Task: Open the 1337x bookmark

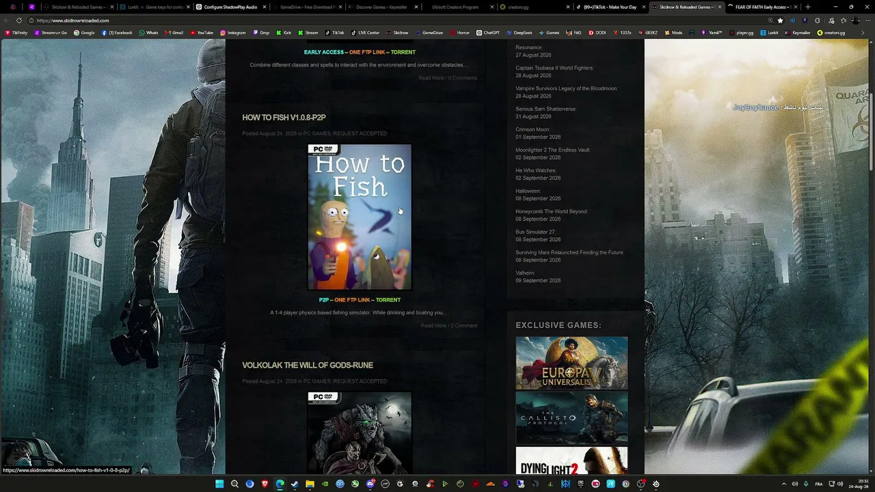Action: 622,33
